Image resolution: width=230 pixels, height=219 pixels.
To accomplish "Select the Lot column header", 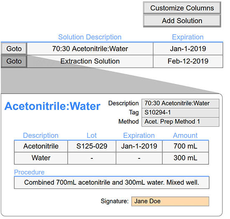I will coord(92,135).
